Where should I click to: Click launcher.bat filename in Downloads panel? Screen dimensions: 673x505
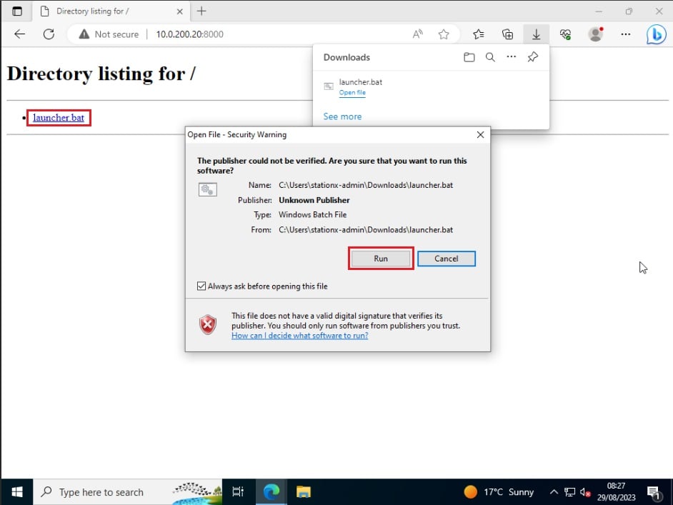(361, 82)
